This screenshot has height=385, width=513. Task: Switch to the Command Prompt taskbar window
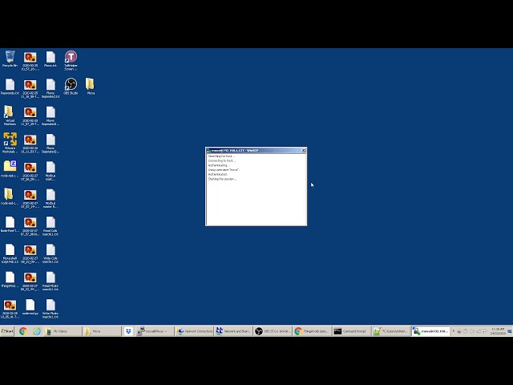click(351, 331)
